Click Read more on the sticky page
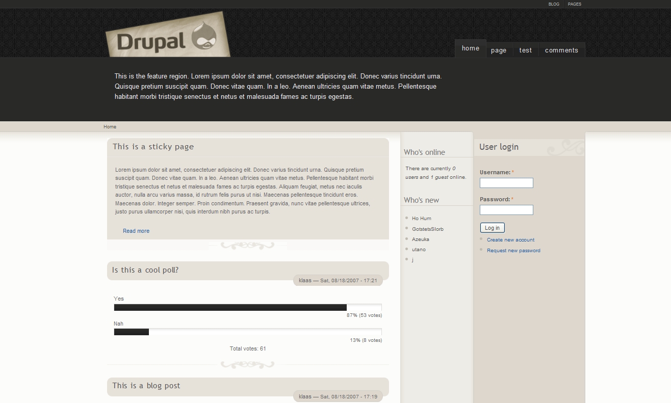671x403 pixels. click(136, 231)
